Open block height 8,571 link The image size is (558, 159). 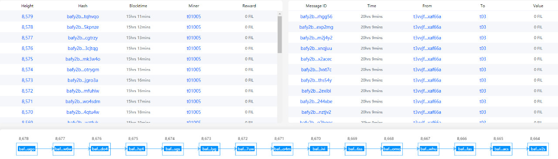(27, 102)
